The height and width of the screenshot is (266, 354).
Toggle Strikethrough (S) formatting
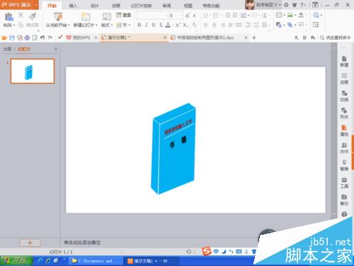[x=161, y=25]
